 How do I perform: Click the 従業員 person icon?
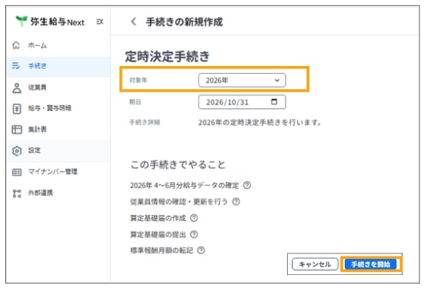[x=17, y=88]
